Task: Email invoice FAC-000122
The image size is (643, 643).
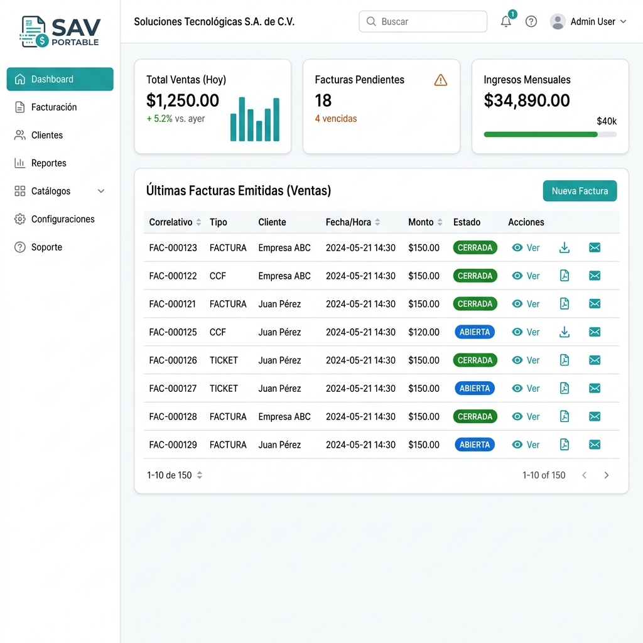Action: (595, 276)
